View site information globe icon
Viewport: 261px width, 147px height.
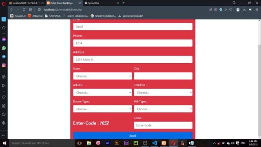coord(39,10)
